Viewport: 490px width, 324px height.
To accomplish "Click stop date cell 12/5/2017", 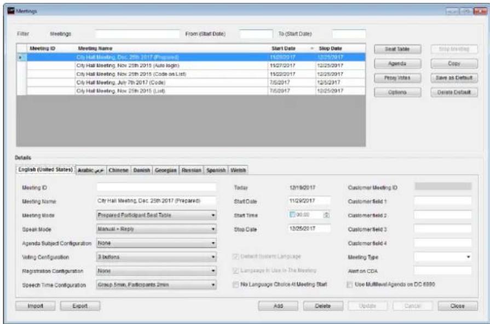I will coord(341,83).
